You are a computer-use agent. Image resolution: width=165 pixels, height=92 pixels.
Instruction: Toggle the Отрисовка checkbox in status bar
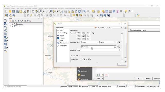tap(137, 86)
